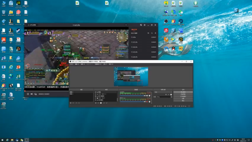Play 11.4.flv from the playlist
The image size is (252, 142).
(143, 37)
